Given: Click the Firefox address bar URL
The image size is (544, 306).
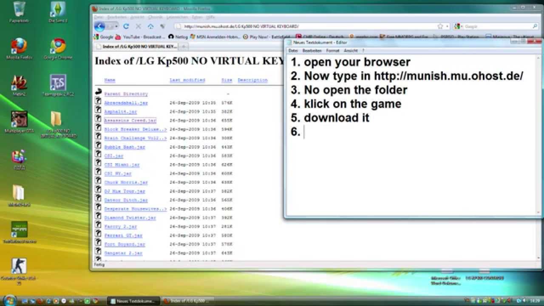Looking at the screenshot, I should coord(242,26).
